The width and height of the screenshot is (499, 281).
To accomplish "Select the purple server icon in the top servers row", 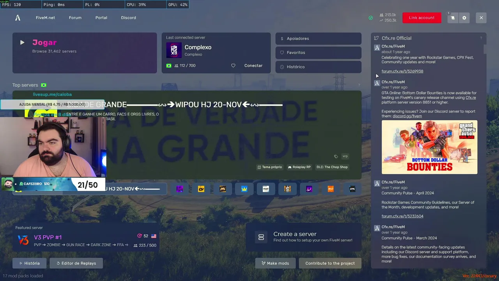I will (x=180, y=189).
